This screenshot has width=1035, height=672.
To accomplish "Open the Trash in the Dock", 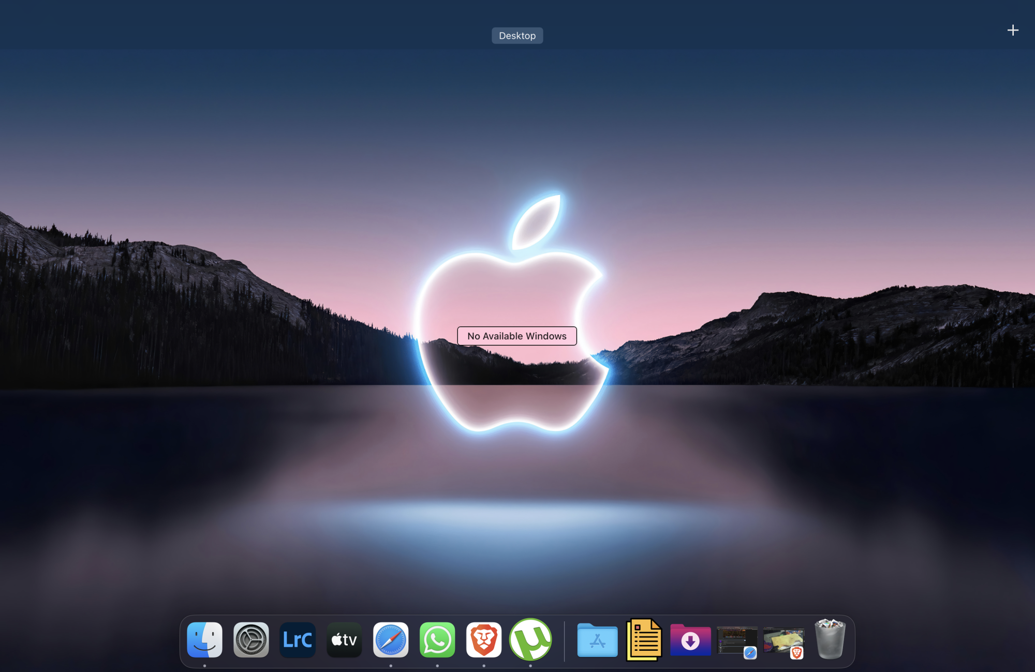I will coord(830,640).
